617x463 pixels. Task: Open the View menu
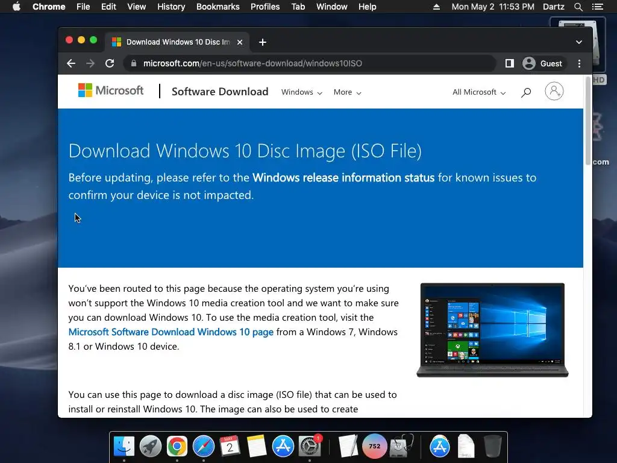coord(137,7)
